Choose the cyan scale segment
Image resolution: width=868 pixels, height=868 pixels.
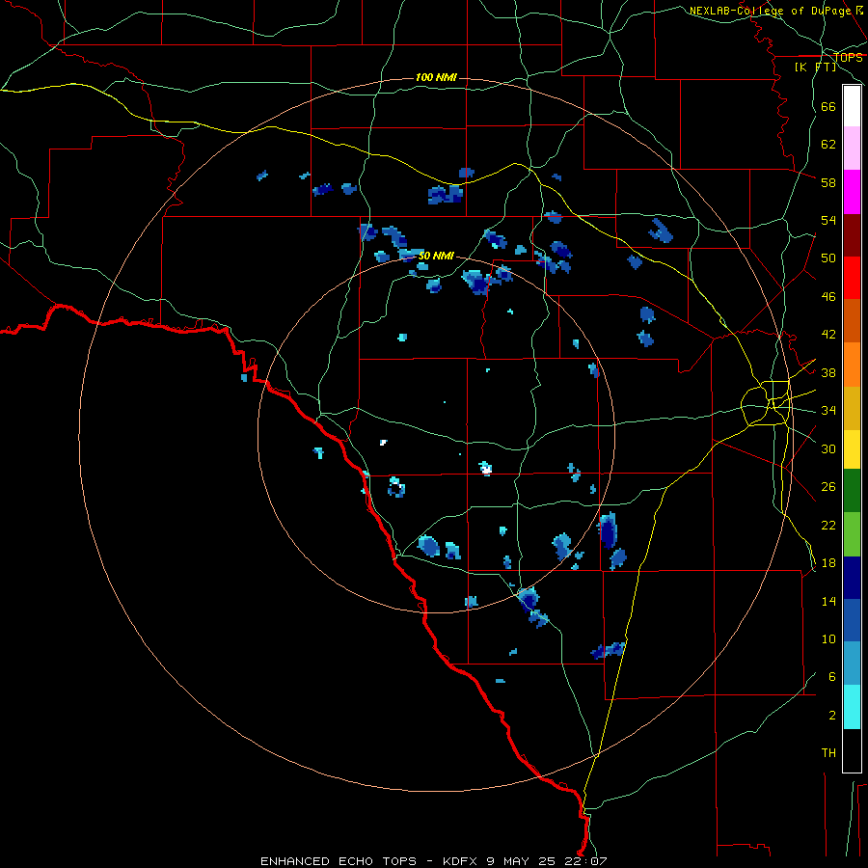click(852, 707)
